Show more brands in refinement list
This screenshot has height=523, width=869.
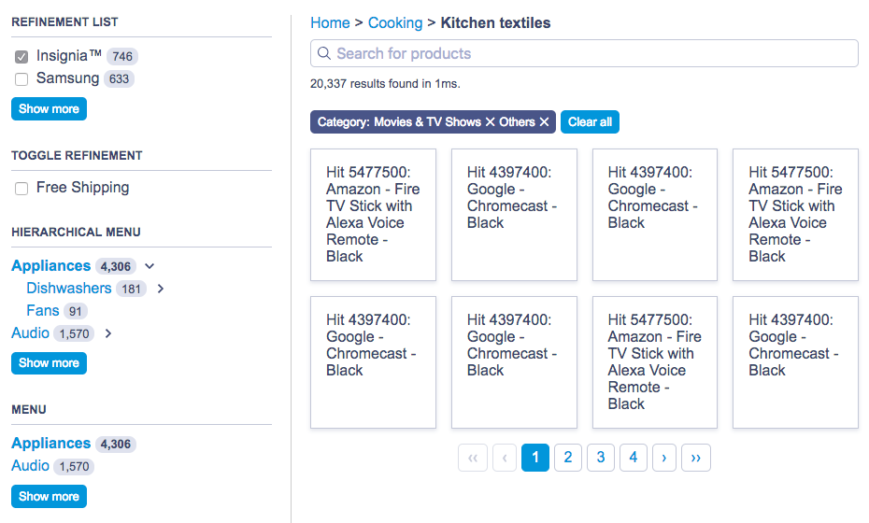49,109
